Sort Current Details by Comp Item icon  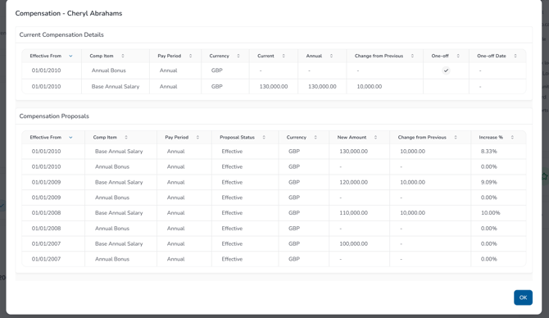tap(123, 56)
